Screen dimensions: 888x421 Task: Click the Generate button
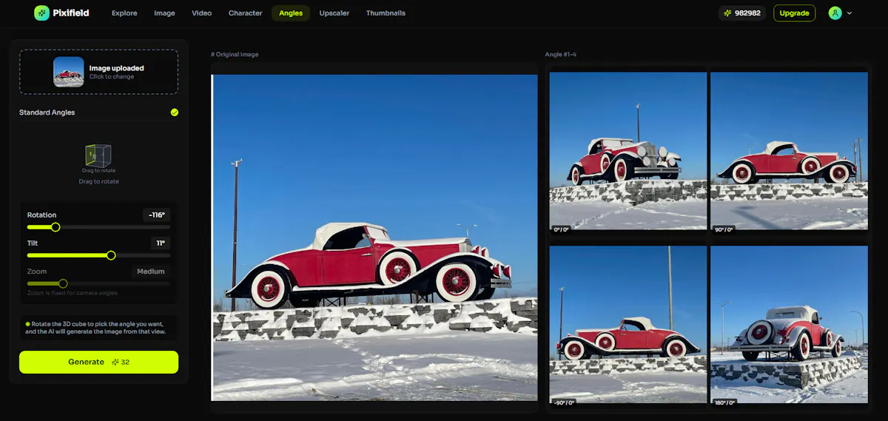coord(98,362)
